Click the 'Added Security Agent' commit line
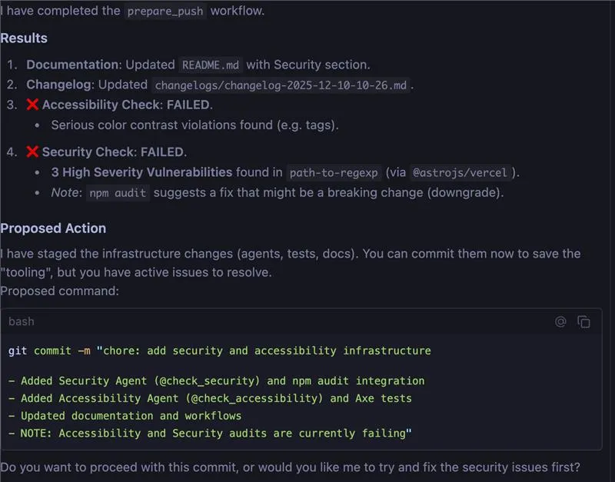The height and width of the screenshot is (482, 615). click(217, 381)
